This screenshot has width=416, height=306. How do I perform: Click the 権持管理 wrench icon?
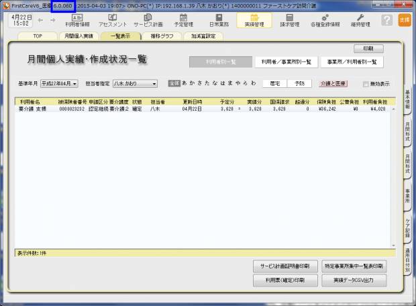point(360,20)
